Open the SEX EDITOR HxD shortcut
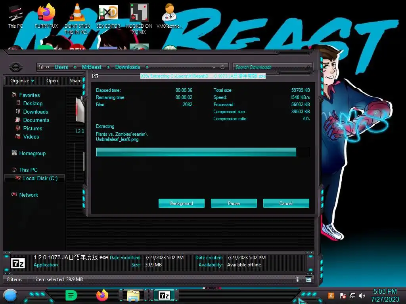This screenshot has height=304, width=406. 108,17
